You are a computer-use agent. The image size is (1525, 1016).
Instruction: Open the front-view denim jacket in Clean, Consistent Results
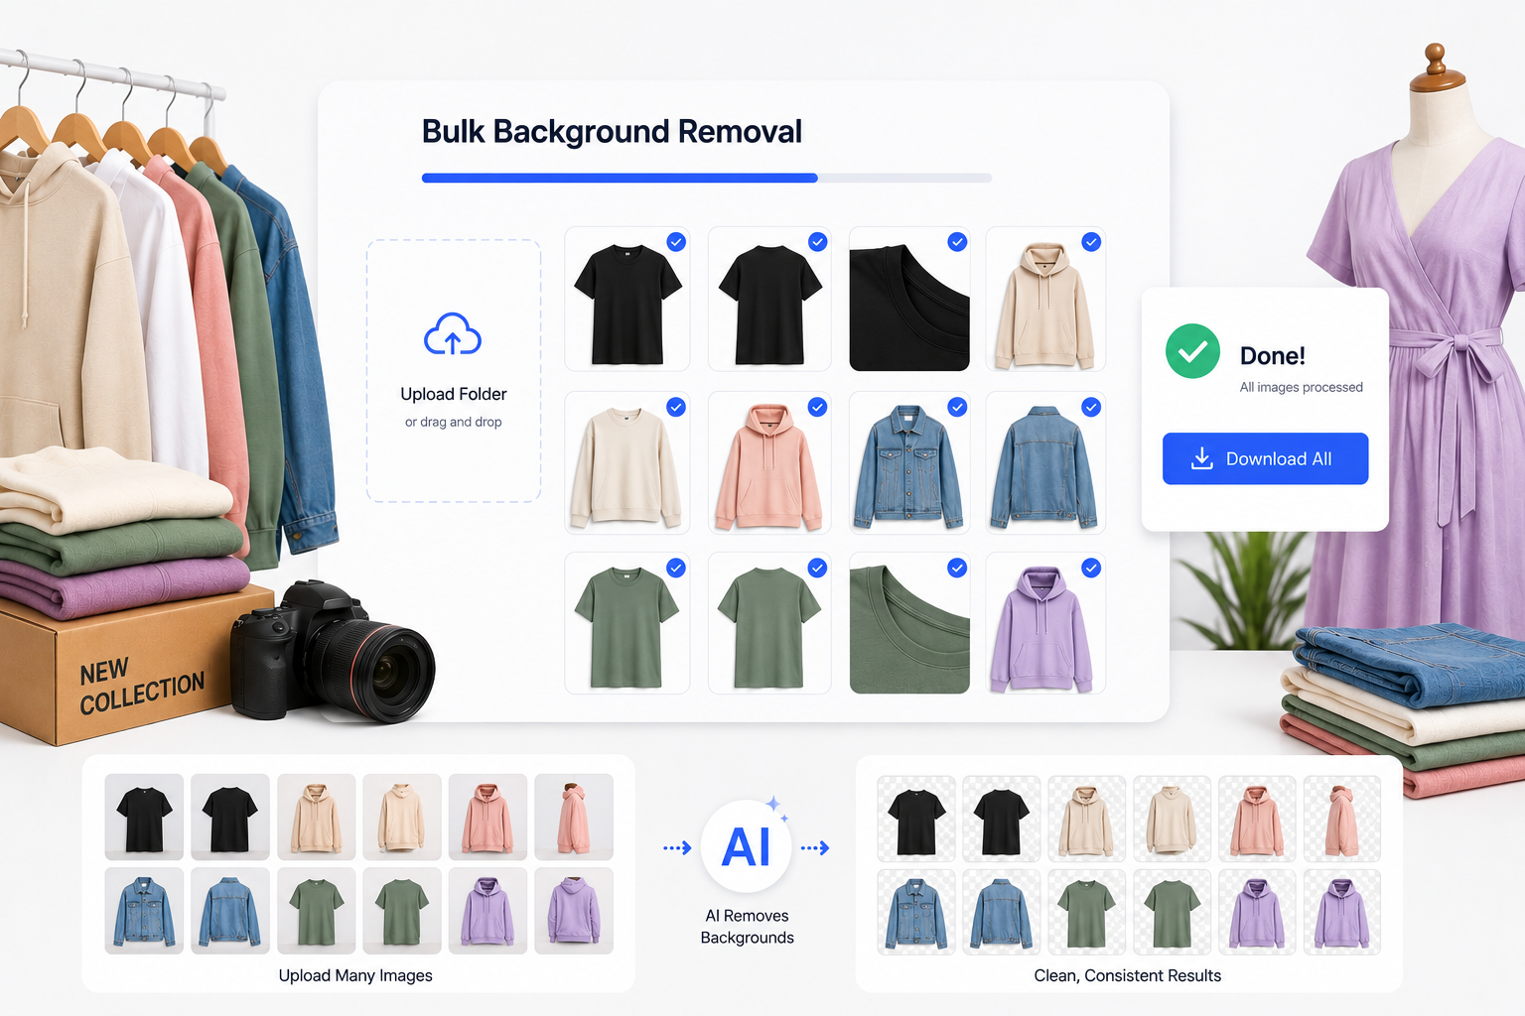click(916, 912)
